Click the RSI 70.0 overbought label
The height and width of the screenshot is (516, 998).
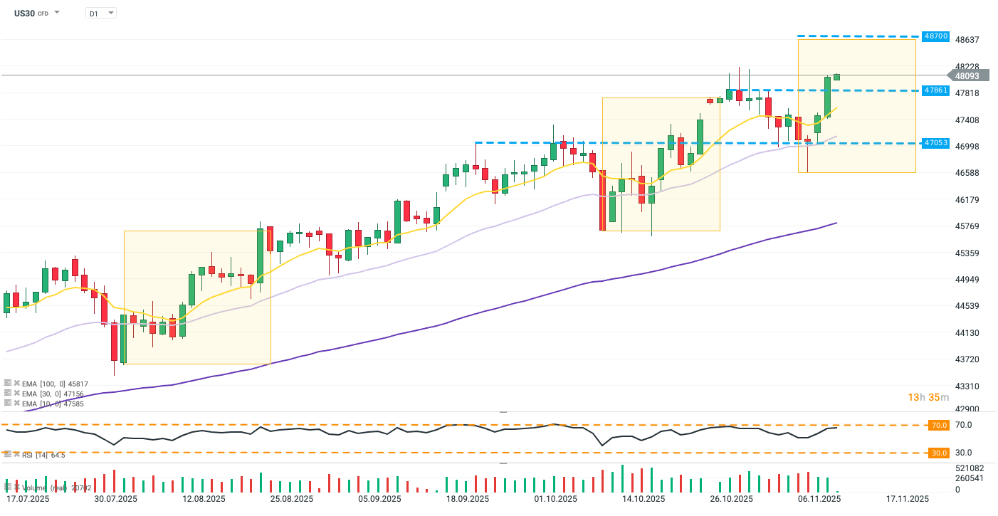[940, 425]
